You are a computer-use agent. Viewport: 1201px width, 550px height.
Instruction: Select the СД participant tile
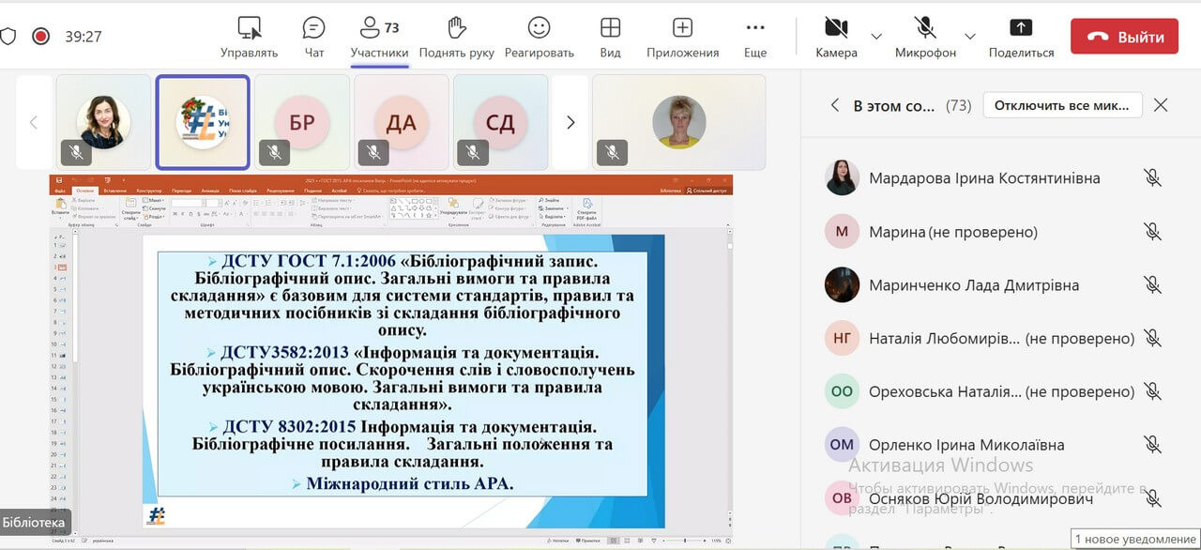pos(501,122)
